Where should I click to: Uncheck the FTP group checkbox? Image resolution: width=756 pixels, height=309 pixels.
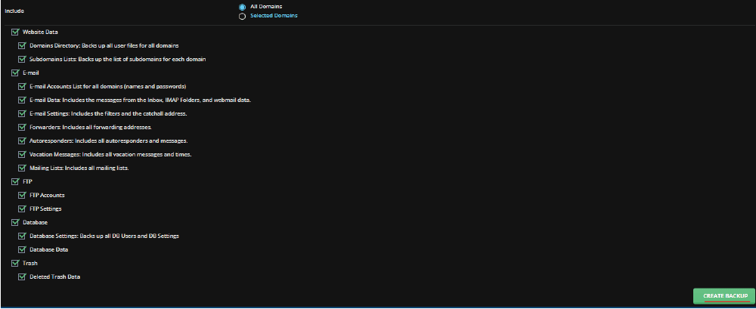14,182
